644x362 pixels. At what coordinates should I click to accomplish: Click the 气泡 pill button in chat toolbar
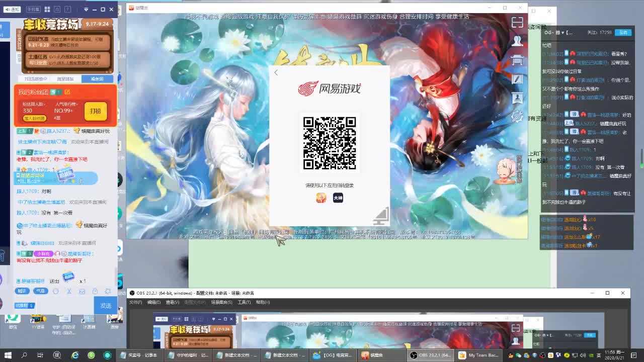pyautogui.click(x=40, y=291)
